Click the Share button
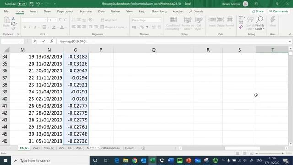 (x=257, y=11)
